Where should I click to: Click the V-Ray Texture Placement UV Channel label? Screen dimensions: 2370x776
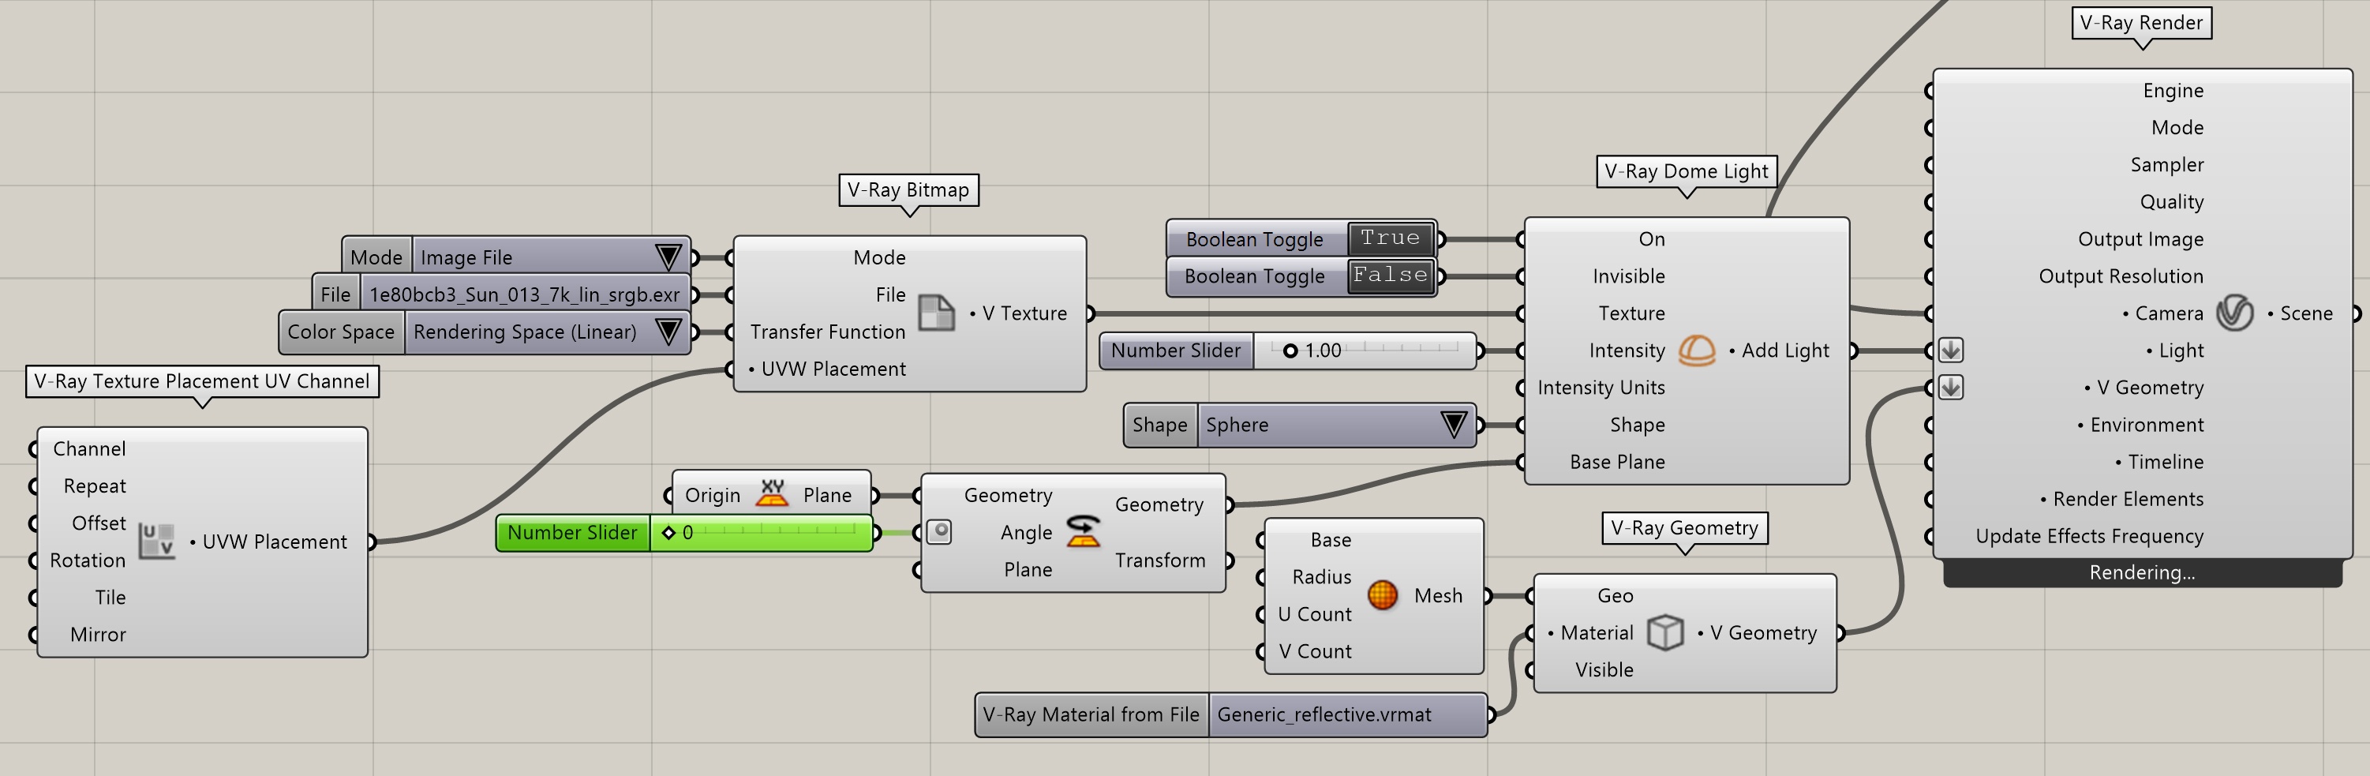click(201, 381)
